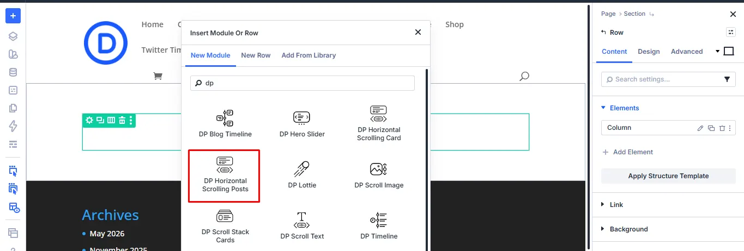Click the row settings gear icon

(x=89, y=121)
